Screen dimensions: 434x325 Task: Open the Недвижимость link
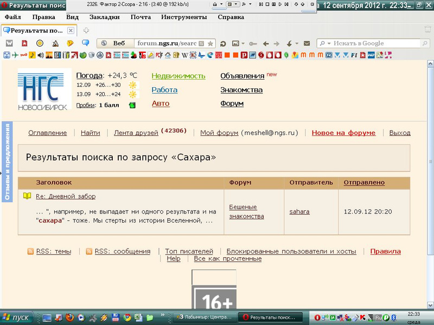click(x=178, y=76)
